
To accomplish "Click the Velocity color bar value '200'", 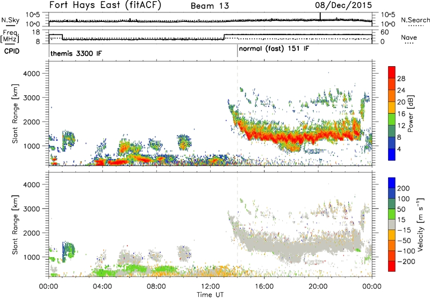I will click(404, 188).
